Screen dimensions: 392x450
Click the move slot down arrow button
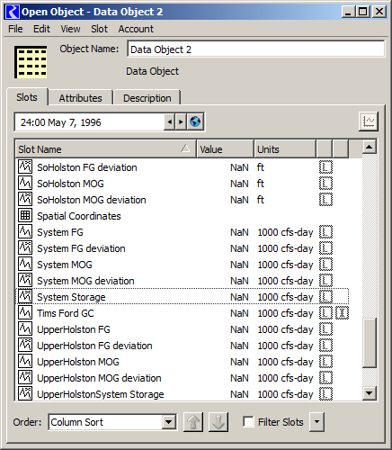[x=218, y=422]
